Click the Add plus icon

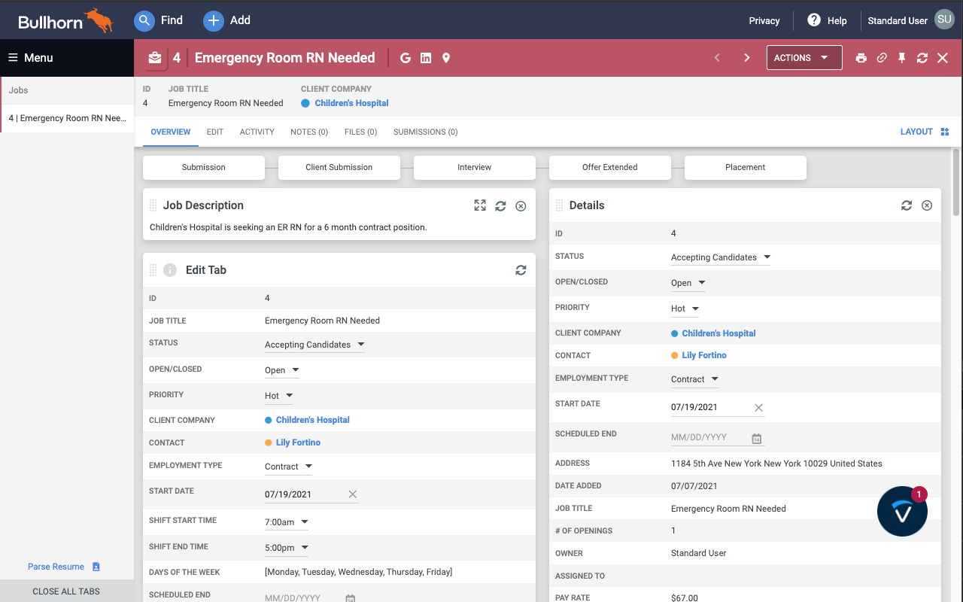(x=214, y=20)
